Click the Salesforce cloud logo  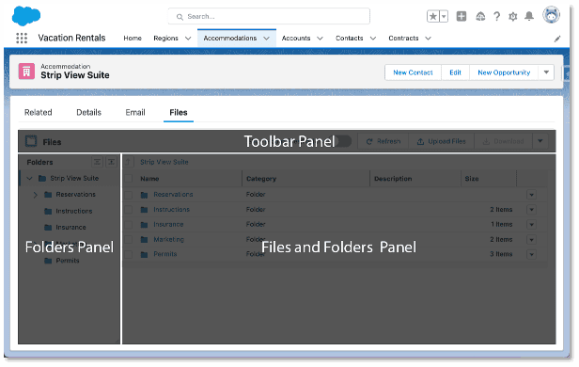(x=26, y=16)
